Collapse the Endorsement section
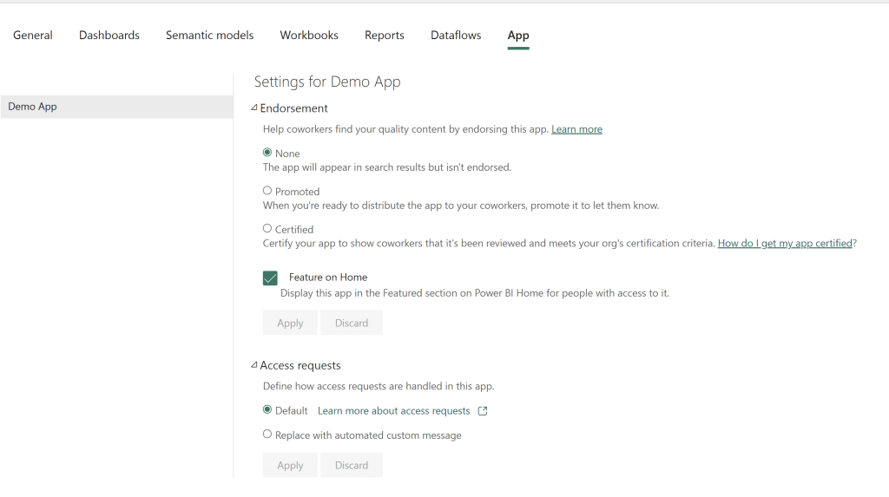889x497 pixels. [254, 108]
